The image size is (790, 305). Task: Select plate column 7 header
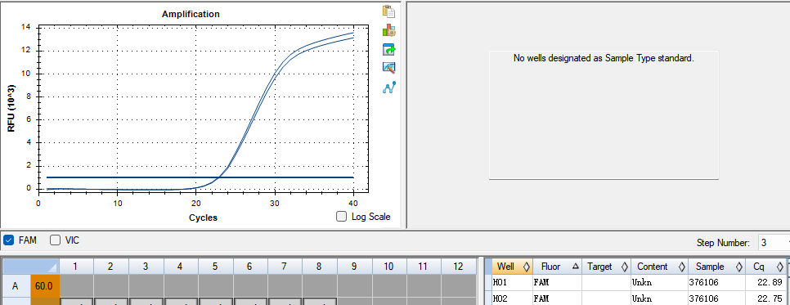[x=285, y=267]
